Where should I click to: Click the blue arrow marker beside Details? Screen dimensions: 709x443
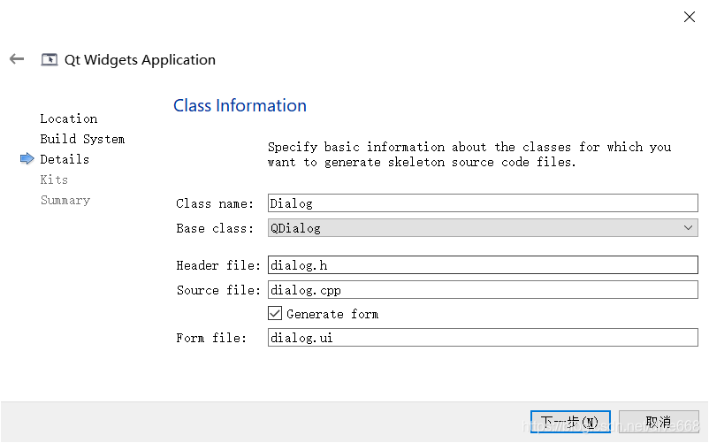point(27,158)
